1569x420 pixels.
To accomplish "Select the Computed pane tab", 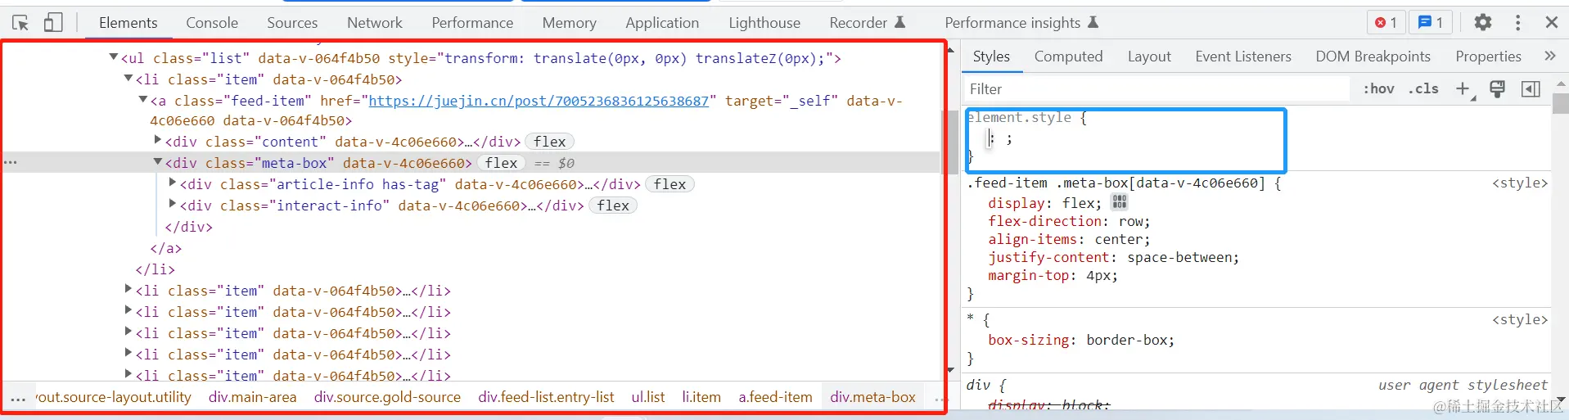I will (1068, 56).
